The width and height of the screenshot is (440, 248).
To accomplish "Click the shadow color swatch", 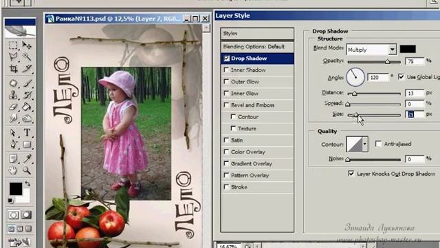I will tap(408, 49).
